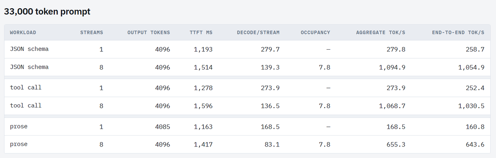
Task: Select "tool call" in the 1,596 TTFT row
Action: [26, 106]
